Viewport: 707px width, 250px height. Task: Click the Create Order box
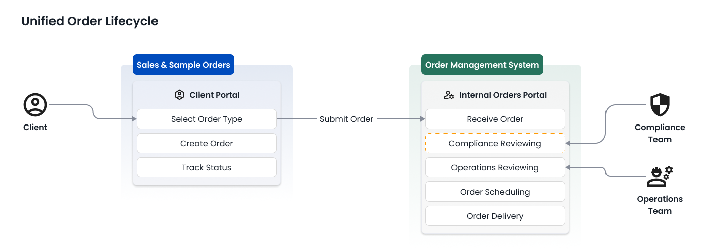tap(207, 143)
